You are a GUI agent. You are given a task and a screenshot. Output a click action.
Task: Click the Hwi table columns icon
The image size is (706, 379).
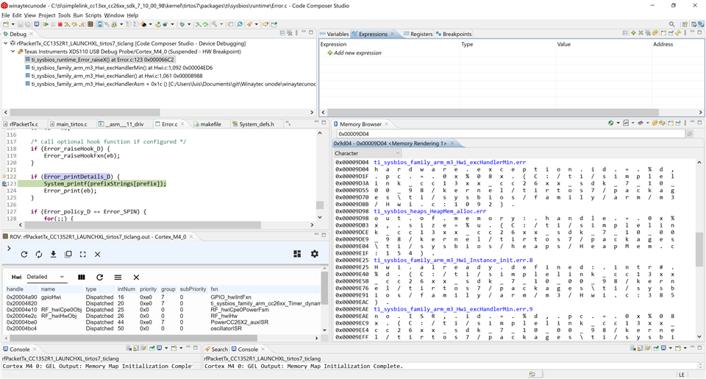click(x=82, y=277)
